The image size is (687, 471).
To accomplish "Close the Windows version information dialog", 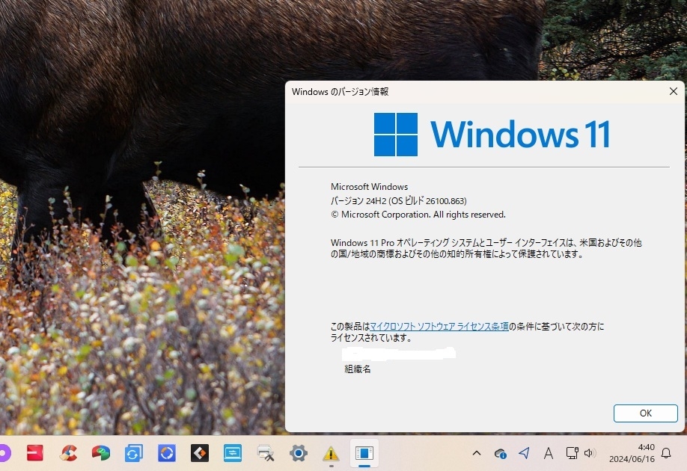I will (674, 91).
